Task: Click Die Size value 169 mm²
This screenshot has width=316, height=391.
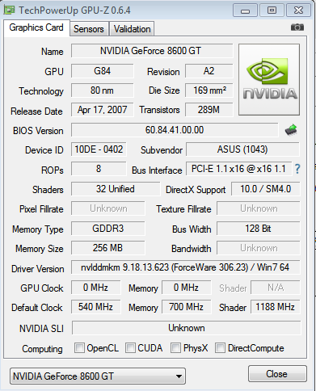Action: [209, 90]
